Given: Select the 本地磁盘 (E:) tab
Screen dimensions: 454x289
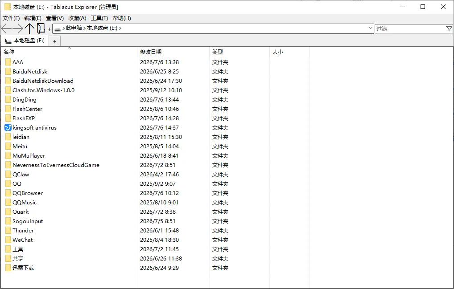Looking at the screenshot, I should [x=25, y=41].
